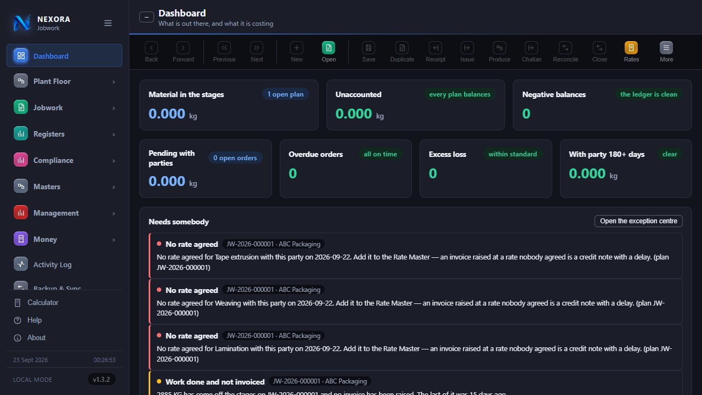Collapse the Dashboard header minus button

[x=146, y=17]
